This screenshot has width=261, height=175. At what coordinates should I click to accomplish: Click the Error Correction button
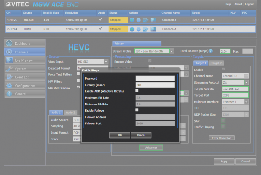point(222,138)
